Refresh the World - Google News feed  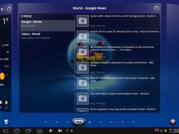[156, 8]
